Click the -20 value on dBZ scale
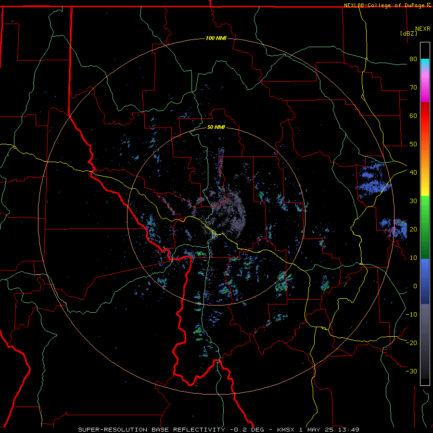Screen dimensions: 433x433 (x=411, y=343)
